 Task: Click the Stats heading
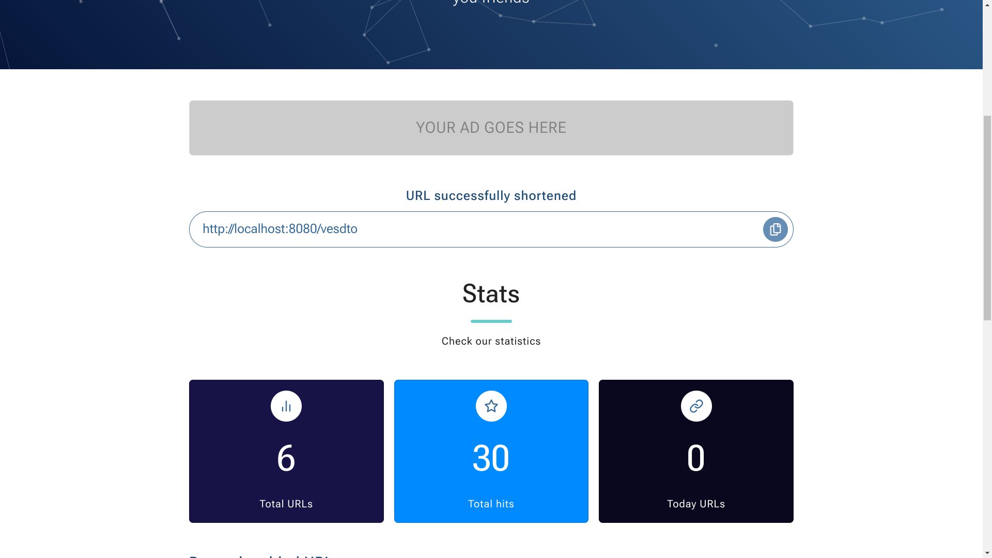point(491,293)
